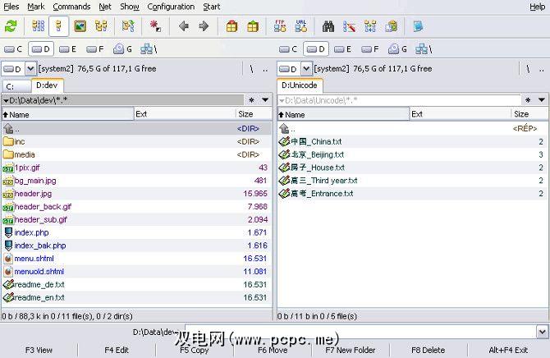Image resolution: width=550 pixels, height=358 pixels.
Task: Expand the command line history dropdown
Action: pos(542,332)
